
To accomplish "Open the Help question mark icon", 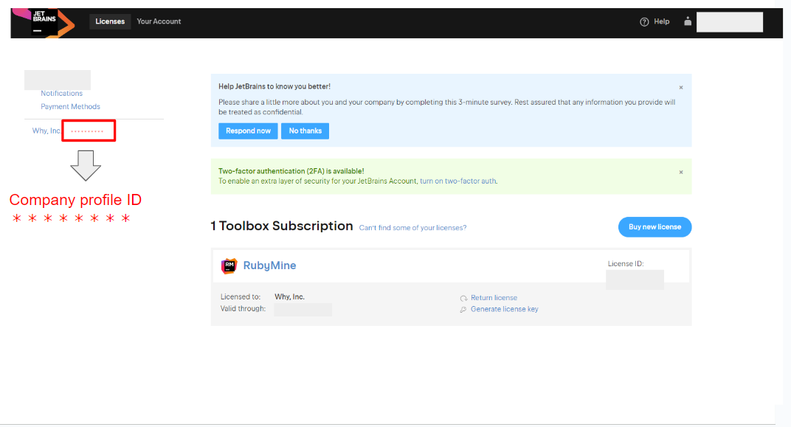I will click(x=644, y=21).
